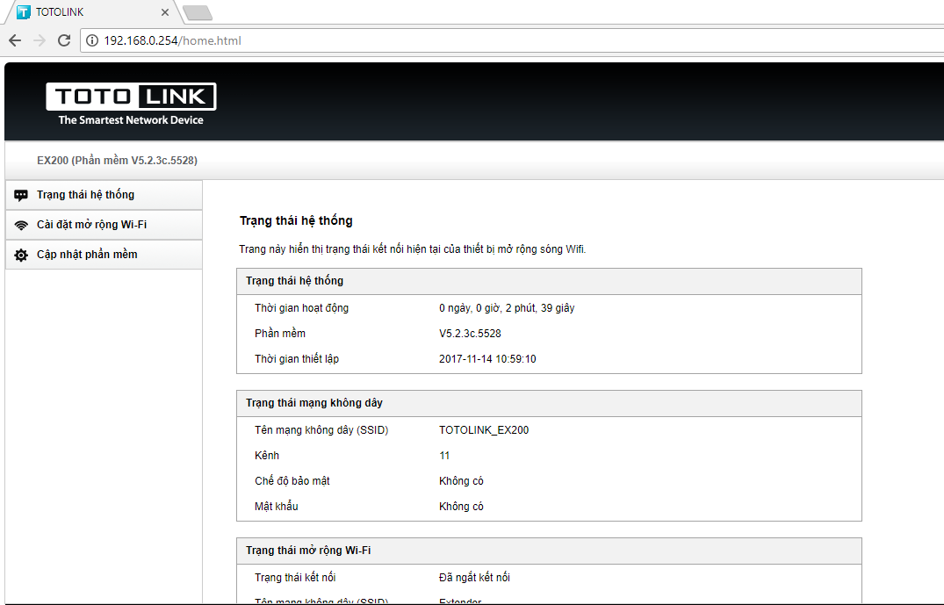
Task: Click the blue channel value 11
Action: 444,456
